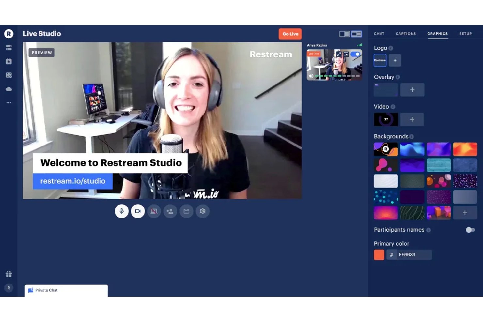
Task: Click the clapperboard icon below preview
Action: pyautogui.click(x=186, y=211)
